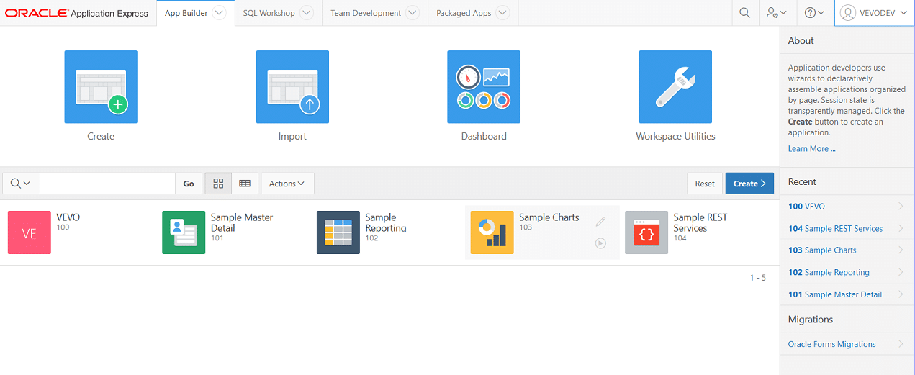Select the App Builder tab

pos(186,13)
